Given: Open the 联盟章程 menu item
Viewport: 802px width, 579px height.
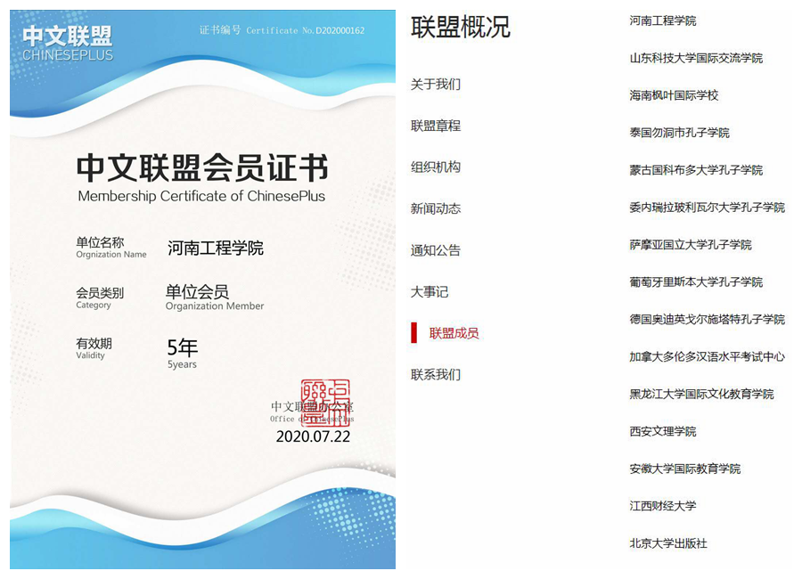Looking at the screenshot, I should click(435, 126).
